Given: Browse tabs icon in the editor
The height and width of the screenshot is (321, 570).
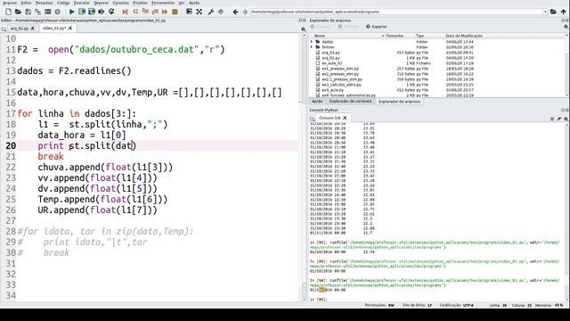Looking at the screenshot, I should click(x=4, y=29).
